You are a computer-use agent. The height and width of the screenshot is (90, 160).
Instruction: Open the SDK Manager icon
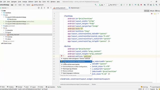pos(156,5)
